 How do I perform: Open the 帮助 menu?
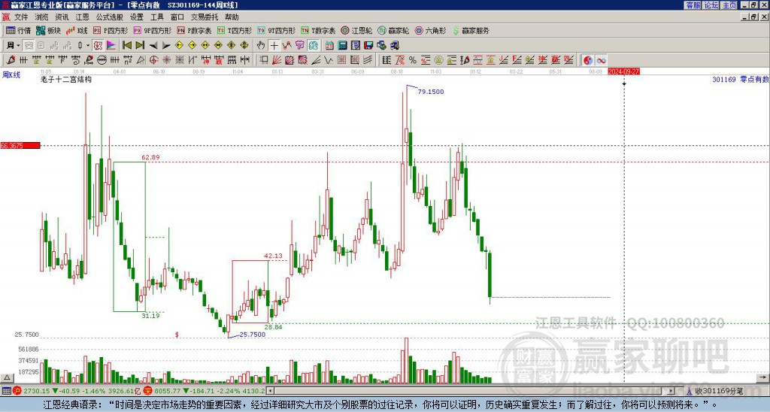coord(232,17)
